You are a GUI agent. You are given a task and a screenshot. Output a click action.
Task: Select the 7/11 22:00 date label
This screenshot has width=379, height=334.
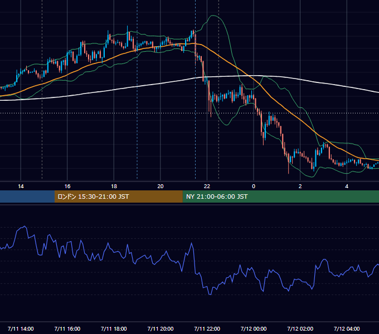[207, 328]
